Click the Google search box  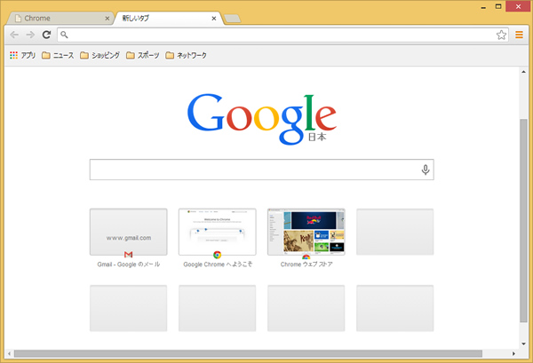pyautogui.click(x=253, y=170)
